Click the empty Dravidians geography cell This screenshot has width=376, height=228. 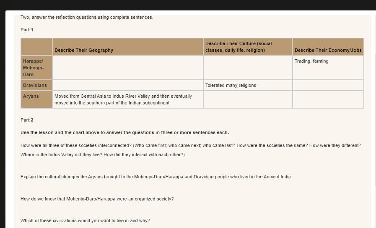[128, 85]
